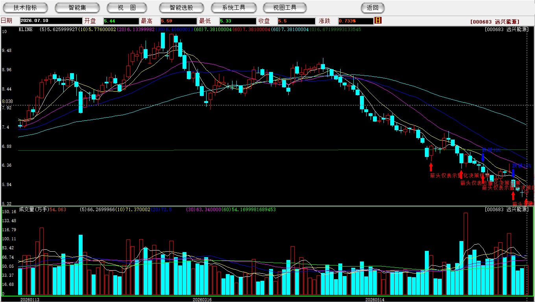Screen dimensions: 535x302
Task: Select the 开盘 value 5.44
Action: click(x=121, y=21)
